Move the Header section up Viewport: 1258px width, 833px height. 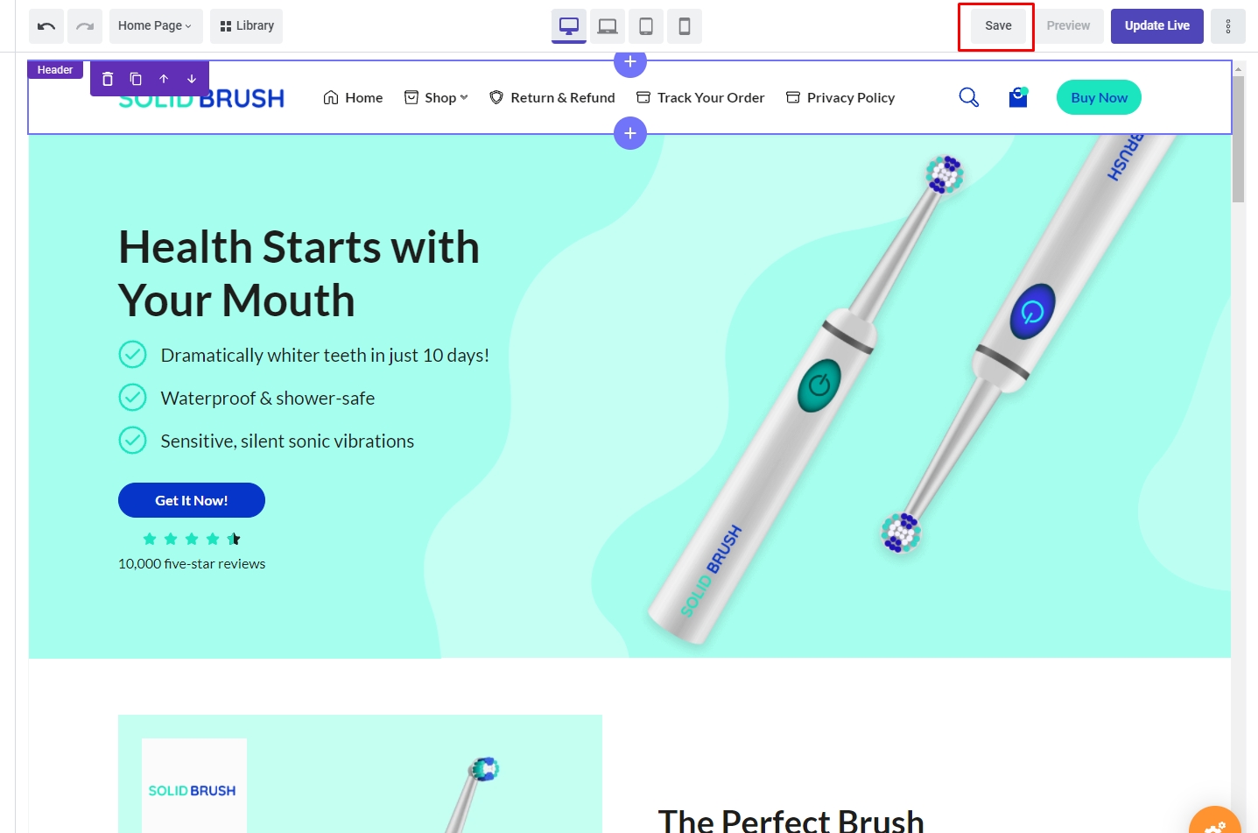click(x=164, y=79)
